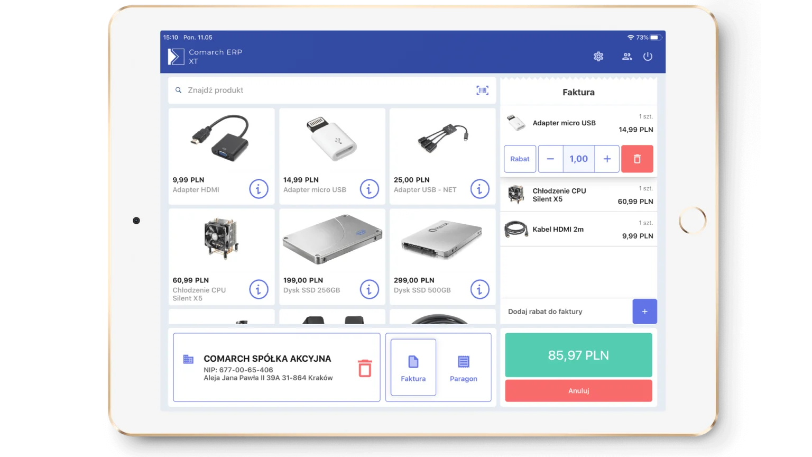Show info for Chłodzenie CPU Silent X5
This screenshot has height=457, width=812.
[259, 289]
